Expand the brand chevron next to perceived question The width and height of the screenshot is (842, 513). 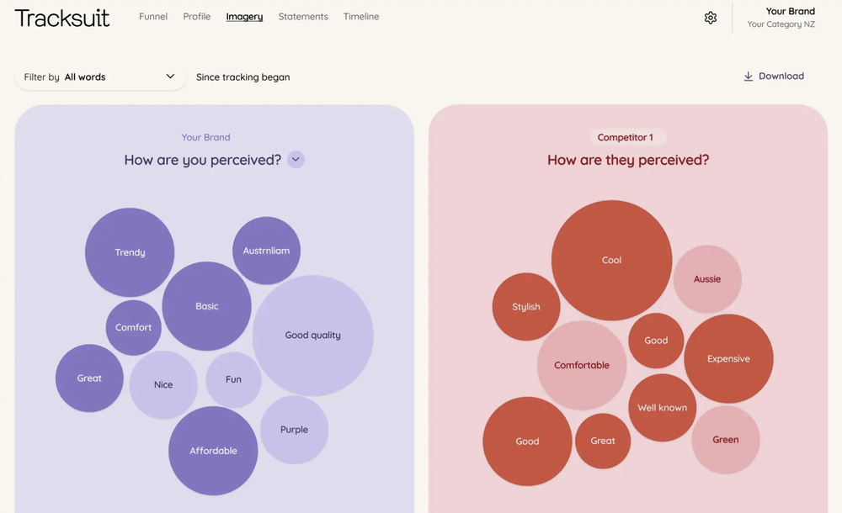(x=296, y=160)
